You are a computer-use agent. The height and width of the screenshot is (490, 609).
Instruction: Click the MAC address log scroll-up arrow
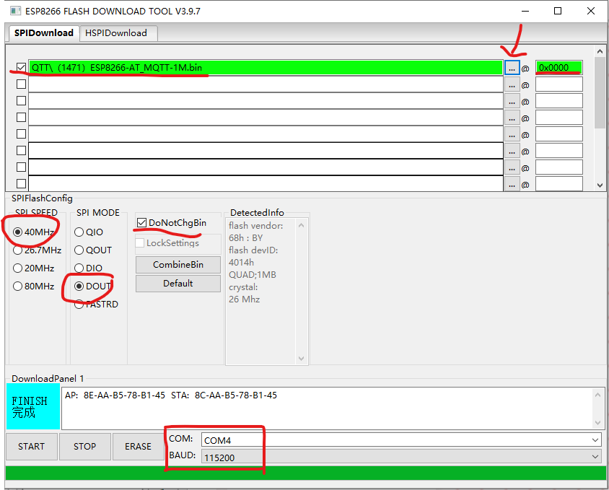click(x=597, y=395)
